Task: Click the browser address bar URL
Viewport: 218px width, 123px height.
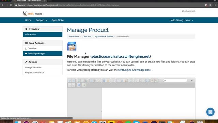Action: [73, 5]
